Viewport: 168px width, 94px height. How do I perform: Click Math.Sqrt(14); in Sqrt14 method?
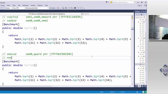[x=101, y=80]
